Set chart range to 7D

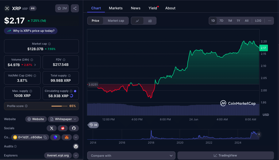tap(221, 21)
